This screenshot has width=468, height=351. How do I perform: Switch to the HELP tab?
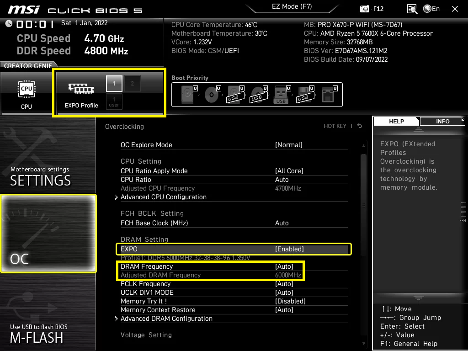click(x=396, y=121)
